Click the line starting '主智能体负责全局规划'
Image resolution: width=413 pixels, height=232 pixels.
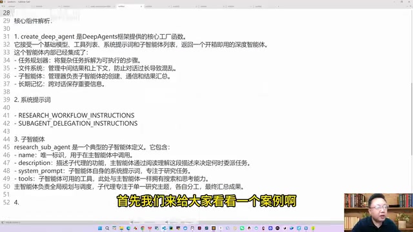point(129,186)
